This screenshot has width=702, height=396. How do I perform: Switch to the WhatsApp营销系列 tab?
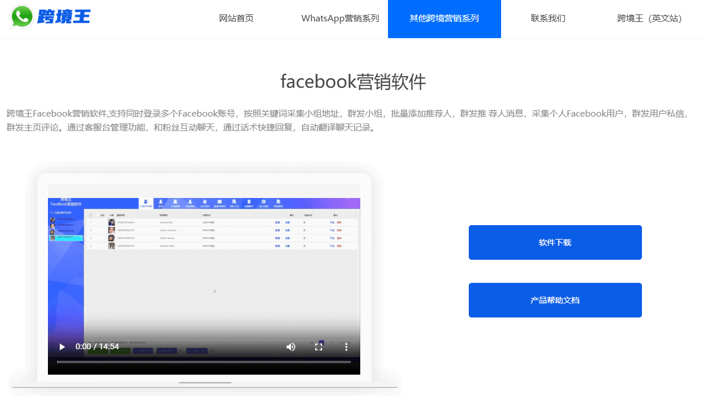pyautogui.click(x=341, y=18)
